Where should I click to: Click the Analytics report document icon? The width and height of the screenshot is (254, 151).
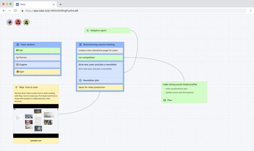(87, 31)
